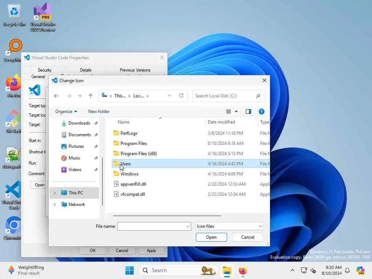Select the Program Files (x86) folder
The height and width of the screenshot is (279, 372).
(x=138, y=154)
